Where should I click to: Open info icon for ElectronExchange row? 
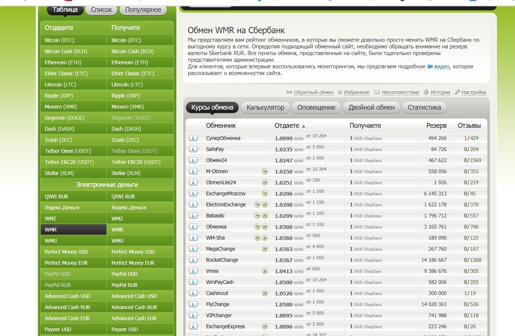(x=193, y=205)
